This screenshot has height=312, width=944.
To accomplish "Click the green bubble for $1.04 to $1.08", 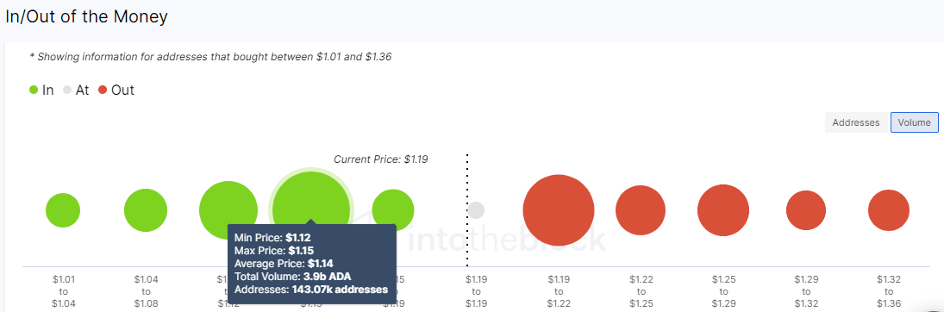I will click(146, 210).
